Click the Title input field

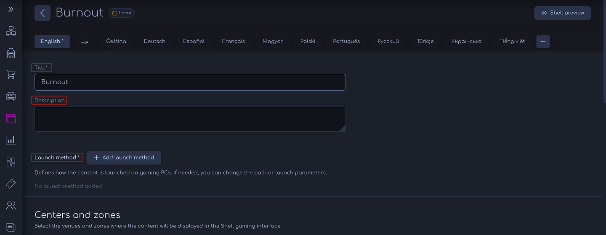pyautogui.click(x=190, y=82)
